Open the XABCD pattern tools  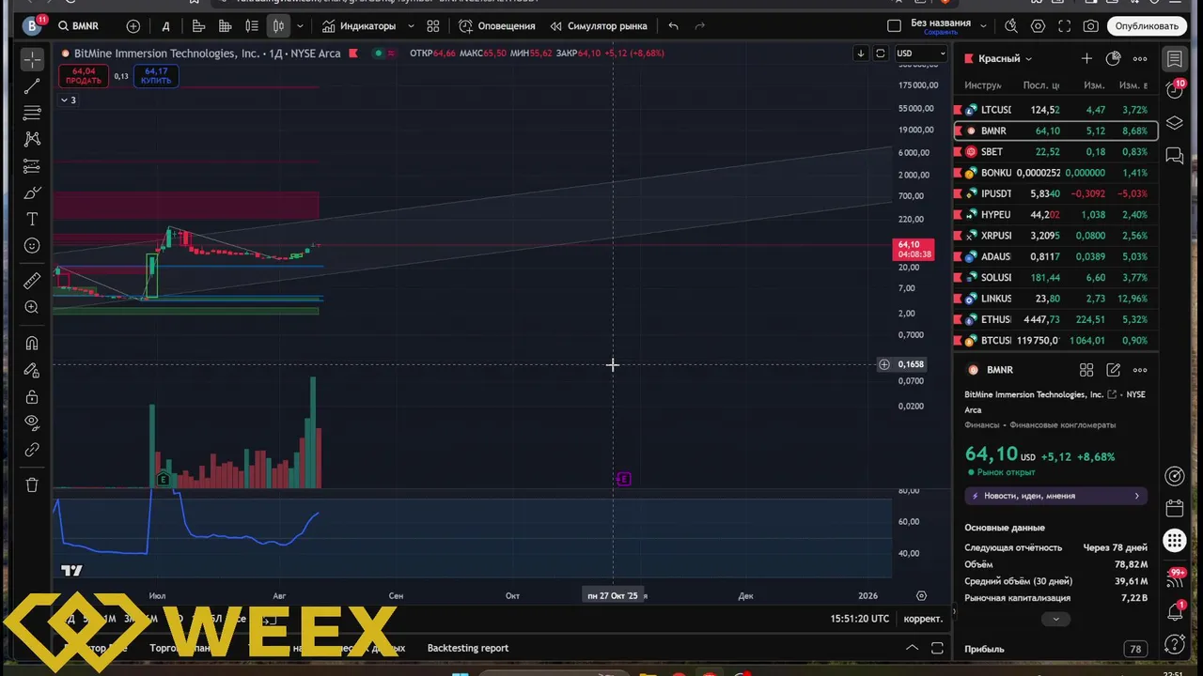point(32,139)
